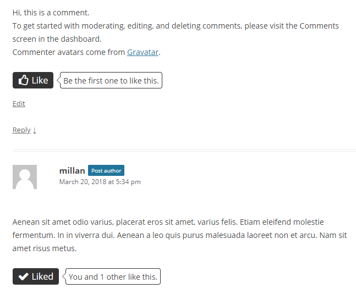Click the divider line between comments
Image resolution: width=356 pixels, height=294 pixels.
(x=184, y=150)
